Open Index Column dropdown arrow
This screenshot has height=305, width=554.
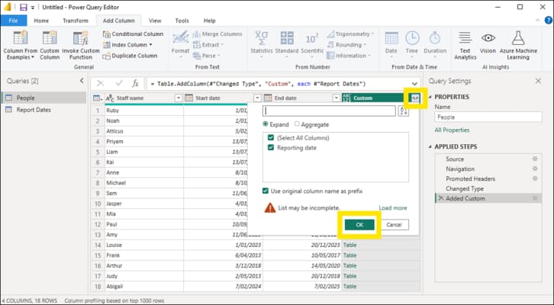pyautogui.click(x=150, y=45)
